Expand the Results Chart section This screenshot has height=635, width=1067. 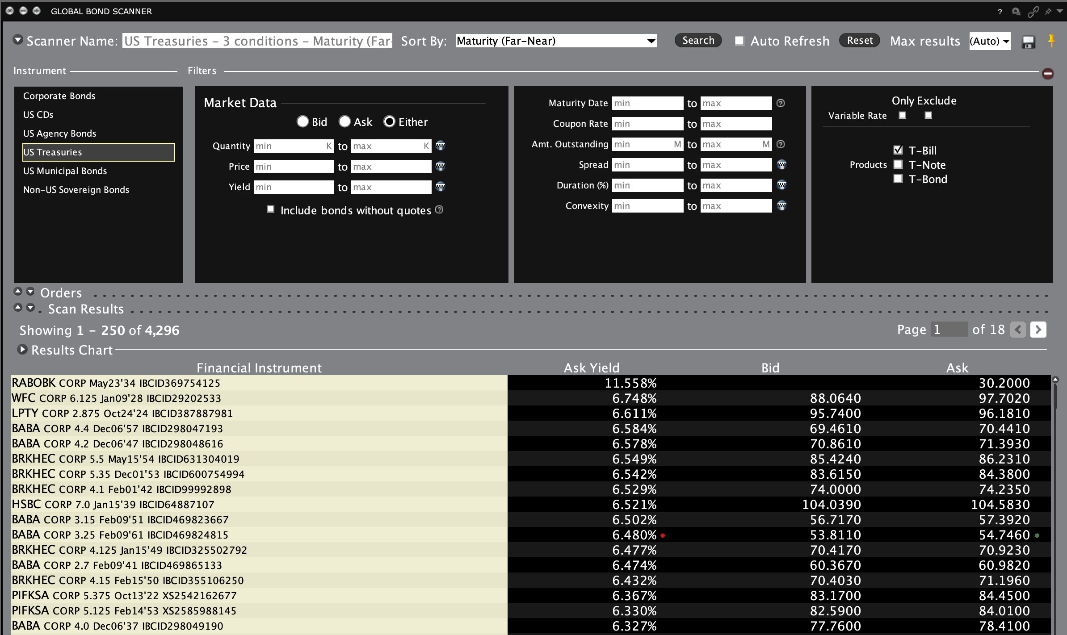(22, 350)
